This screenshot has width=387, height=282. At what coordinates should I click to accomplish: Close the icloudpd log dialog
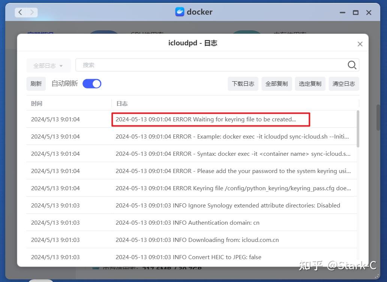(360, 43)
